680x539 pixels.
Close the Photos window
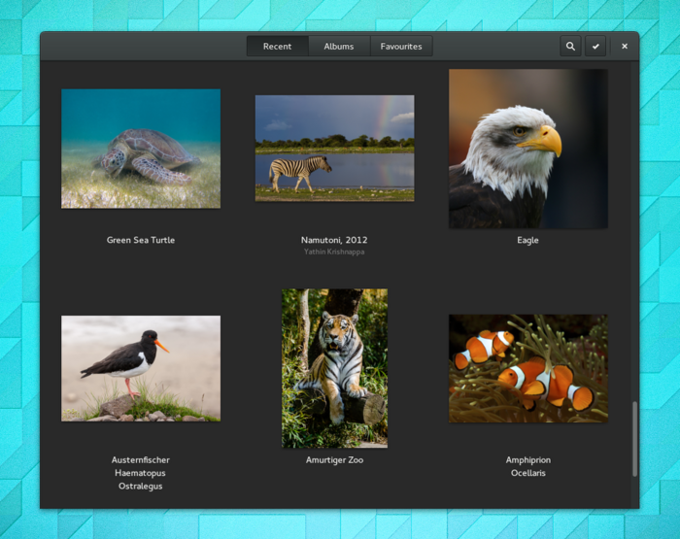pyautogui.click(x=625, y=46)
